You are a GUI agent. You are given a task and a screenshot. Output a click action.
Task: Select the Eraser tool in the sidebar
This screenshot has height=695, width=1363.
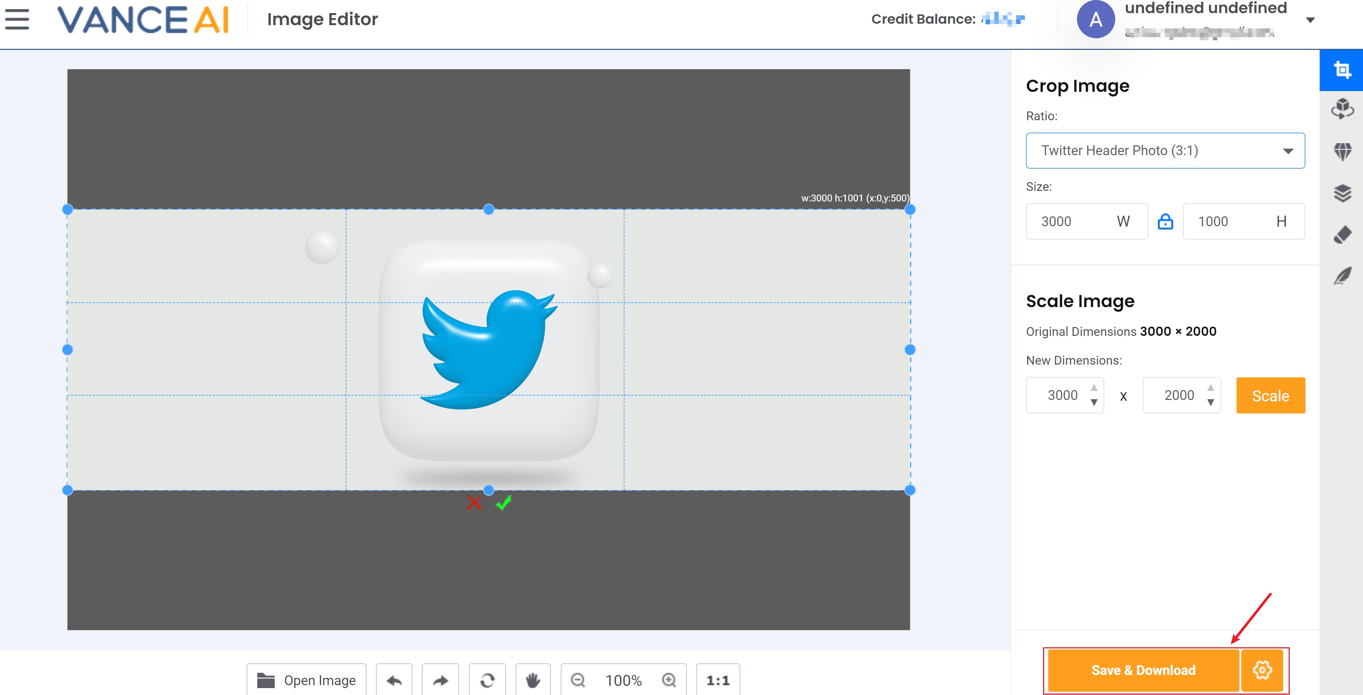[x=1342, y=234]
